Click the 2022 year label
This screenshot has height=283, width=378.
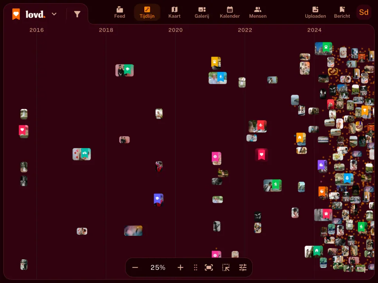[x=245, y=30]
